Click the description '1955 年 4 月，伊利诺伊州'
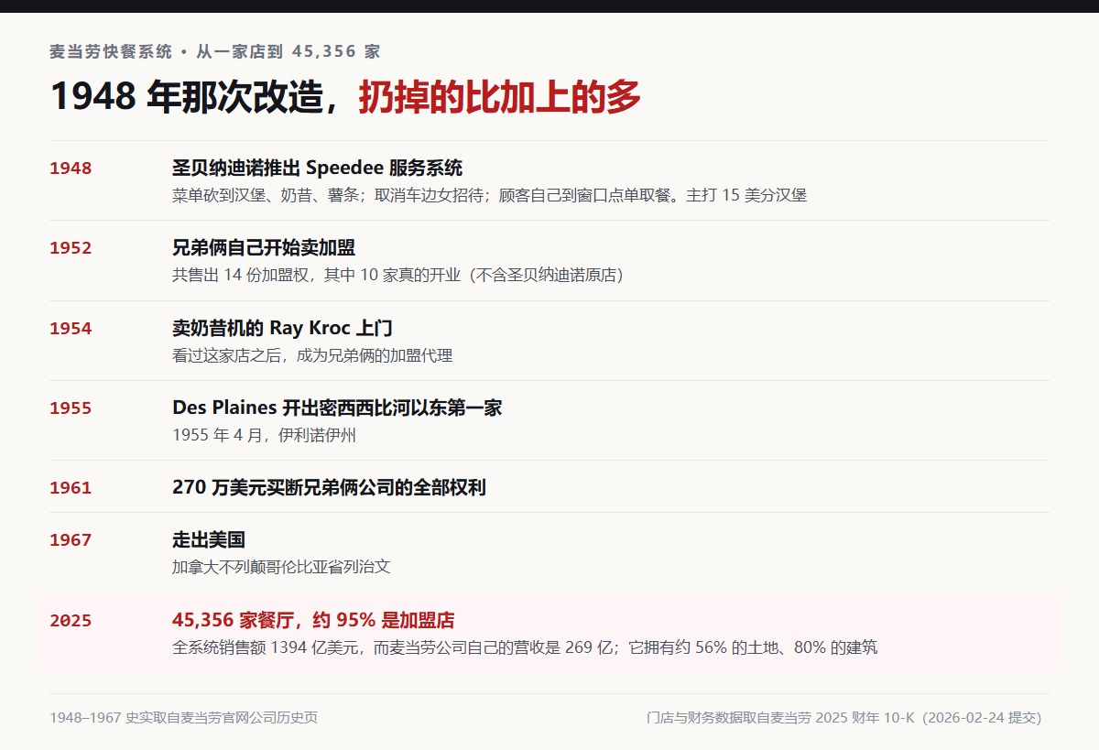The image size is (1099, 750). (x=264, y=435)
